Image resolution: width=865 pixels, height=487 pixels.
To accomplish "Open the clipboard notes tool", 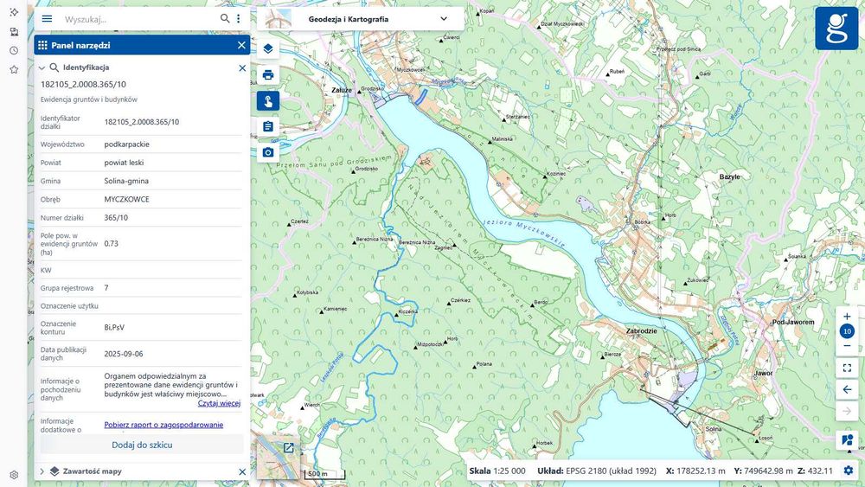I will [268, 126].
